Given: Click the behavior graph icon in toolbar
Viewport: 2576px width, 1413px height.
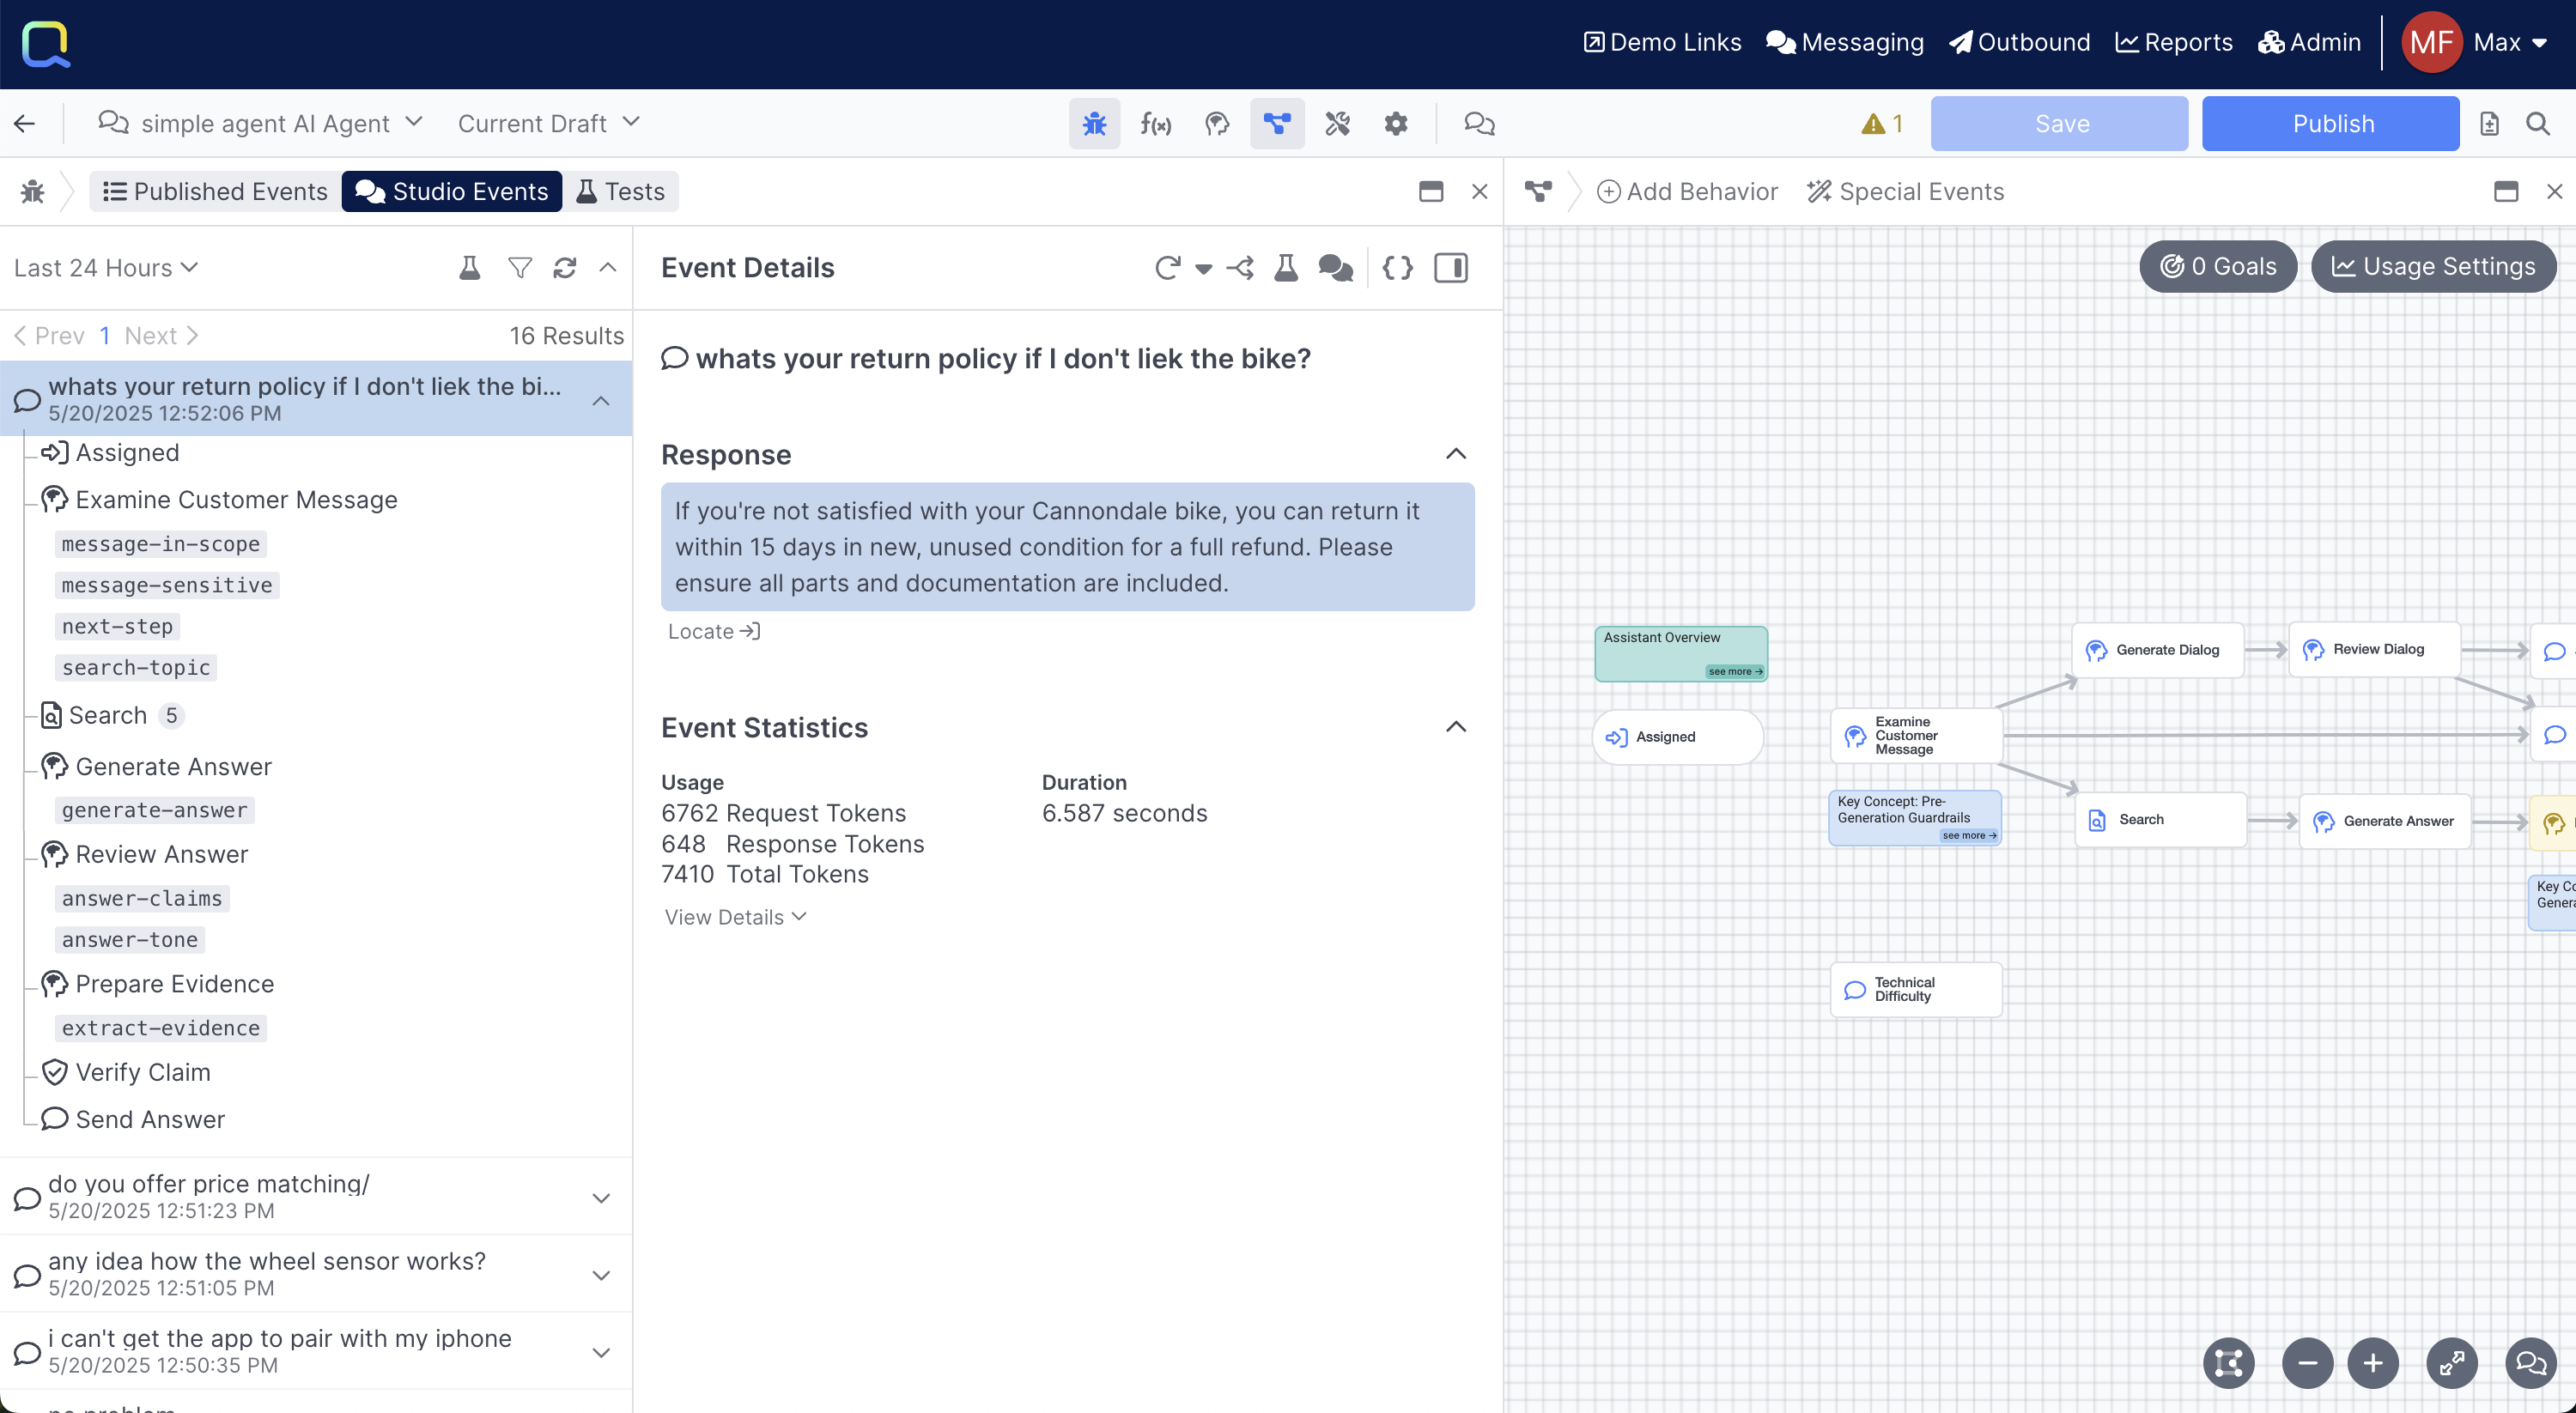Looking at the screenshot, I should pos(1276,124).
